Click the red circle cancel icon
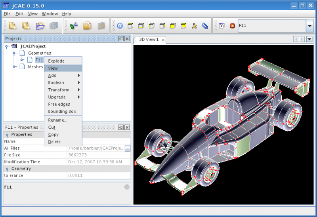This screenshot has height=217, width=317. 232,26
